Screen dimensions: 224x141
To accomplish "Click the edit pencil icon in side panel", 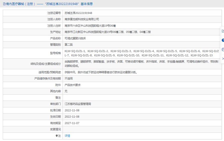I will [x=223, y=31].
